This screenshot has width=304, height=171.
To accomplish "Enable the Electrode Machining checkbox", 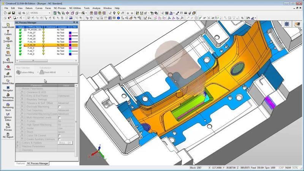I will [x=59, y=107].
